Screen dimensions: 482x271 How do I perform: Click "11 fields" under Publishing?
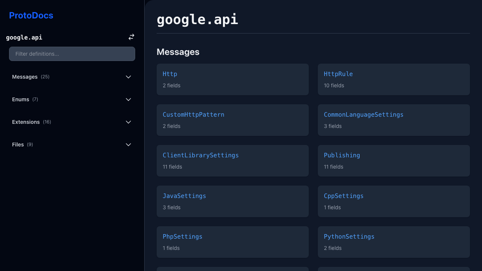click(x=334, y=167)
